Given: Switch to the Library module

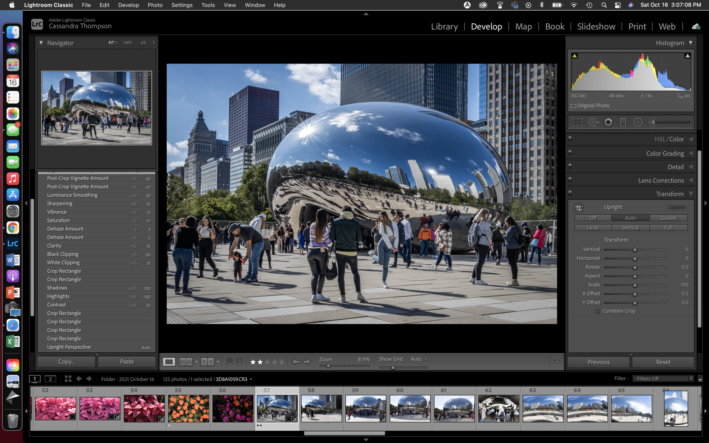Looking at the screenshot, I should pyautogui.click(x=444, y=27).
